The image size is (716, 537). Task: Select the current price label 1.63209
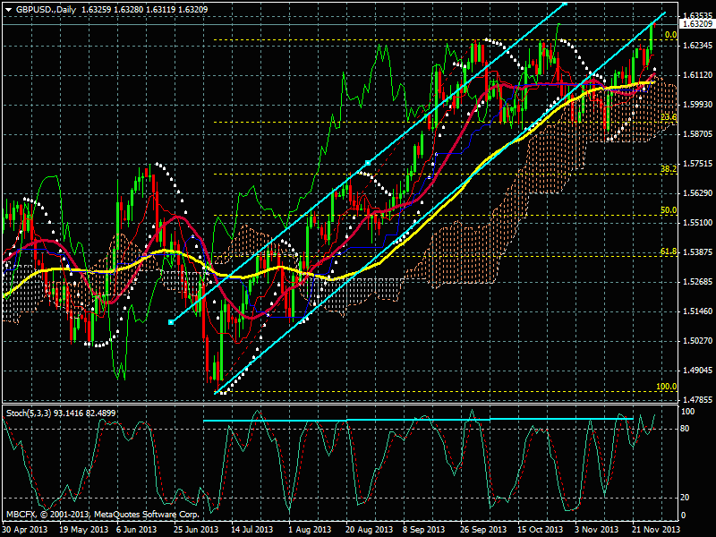pyautogui.click(x=695, y=25)
